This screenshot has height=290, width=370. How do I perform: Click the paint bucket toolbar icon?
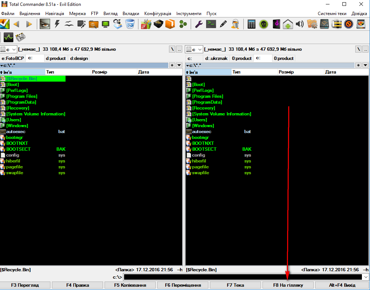(x=235, y=24)
